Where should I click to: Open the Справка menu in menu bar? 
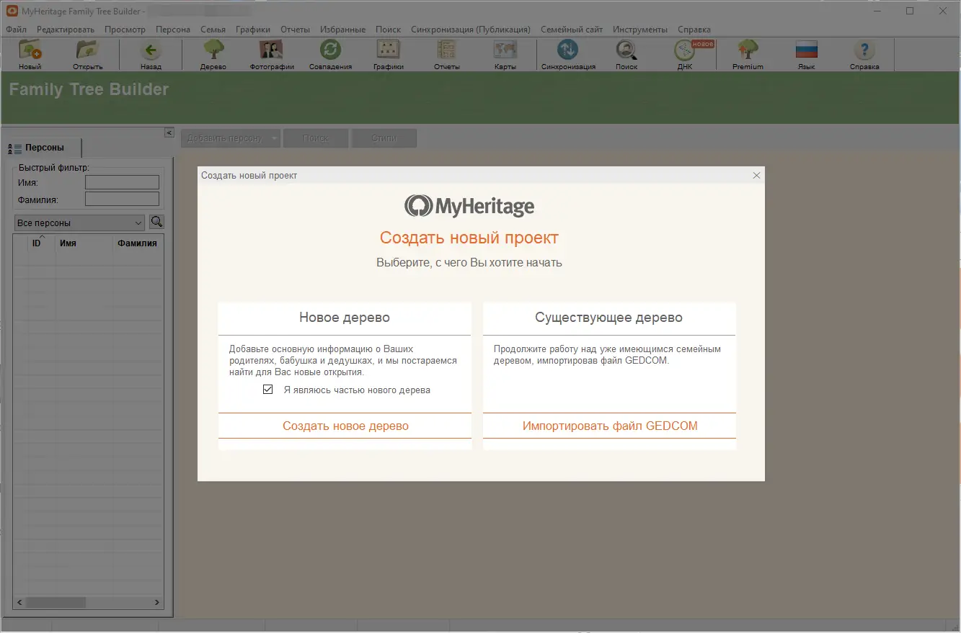694,30
